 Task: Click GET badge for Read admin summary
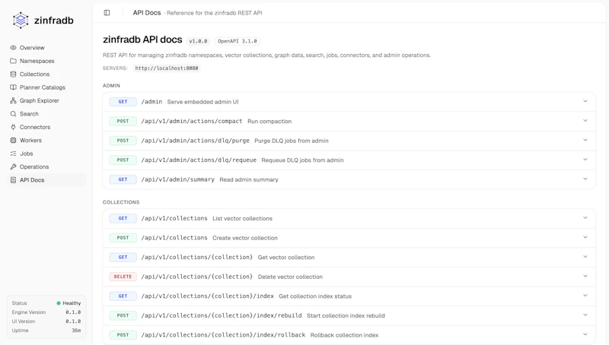point(123,179)
